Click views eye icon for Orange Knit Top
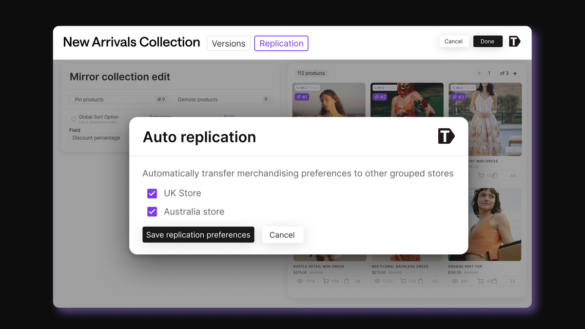Viewport: 585px width, 329px height. click(454, 281)
